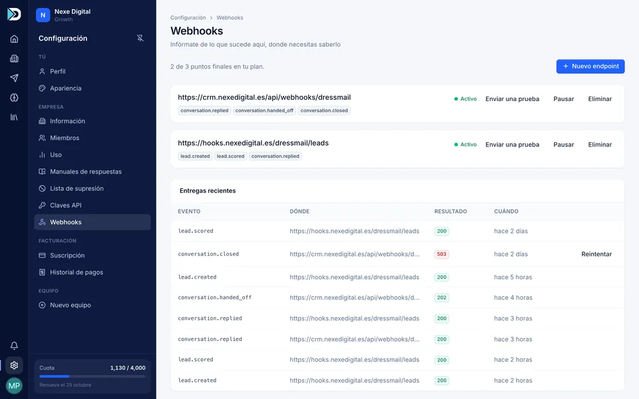Click the Webhooks hook icon
The height and width of the screenshot is (399, 639).
click(42, 222)
